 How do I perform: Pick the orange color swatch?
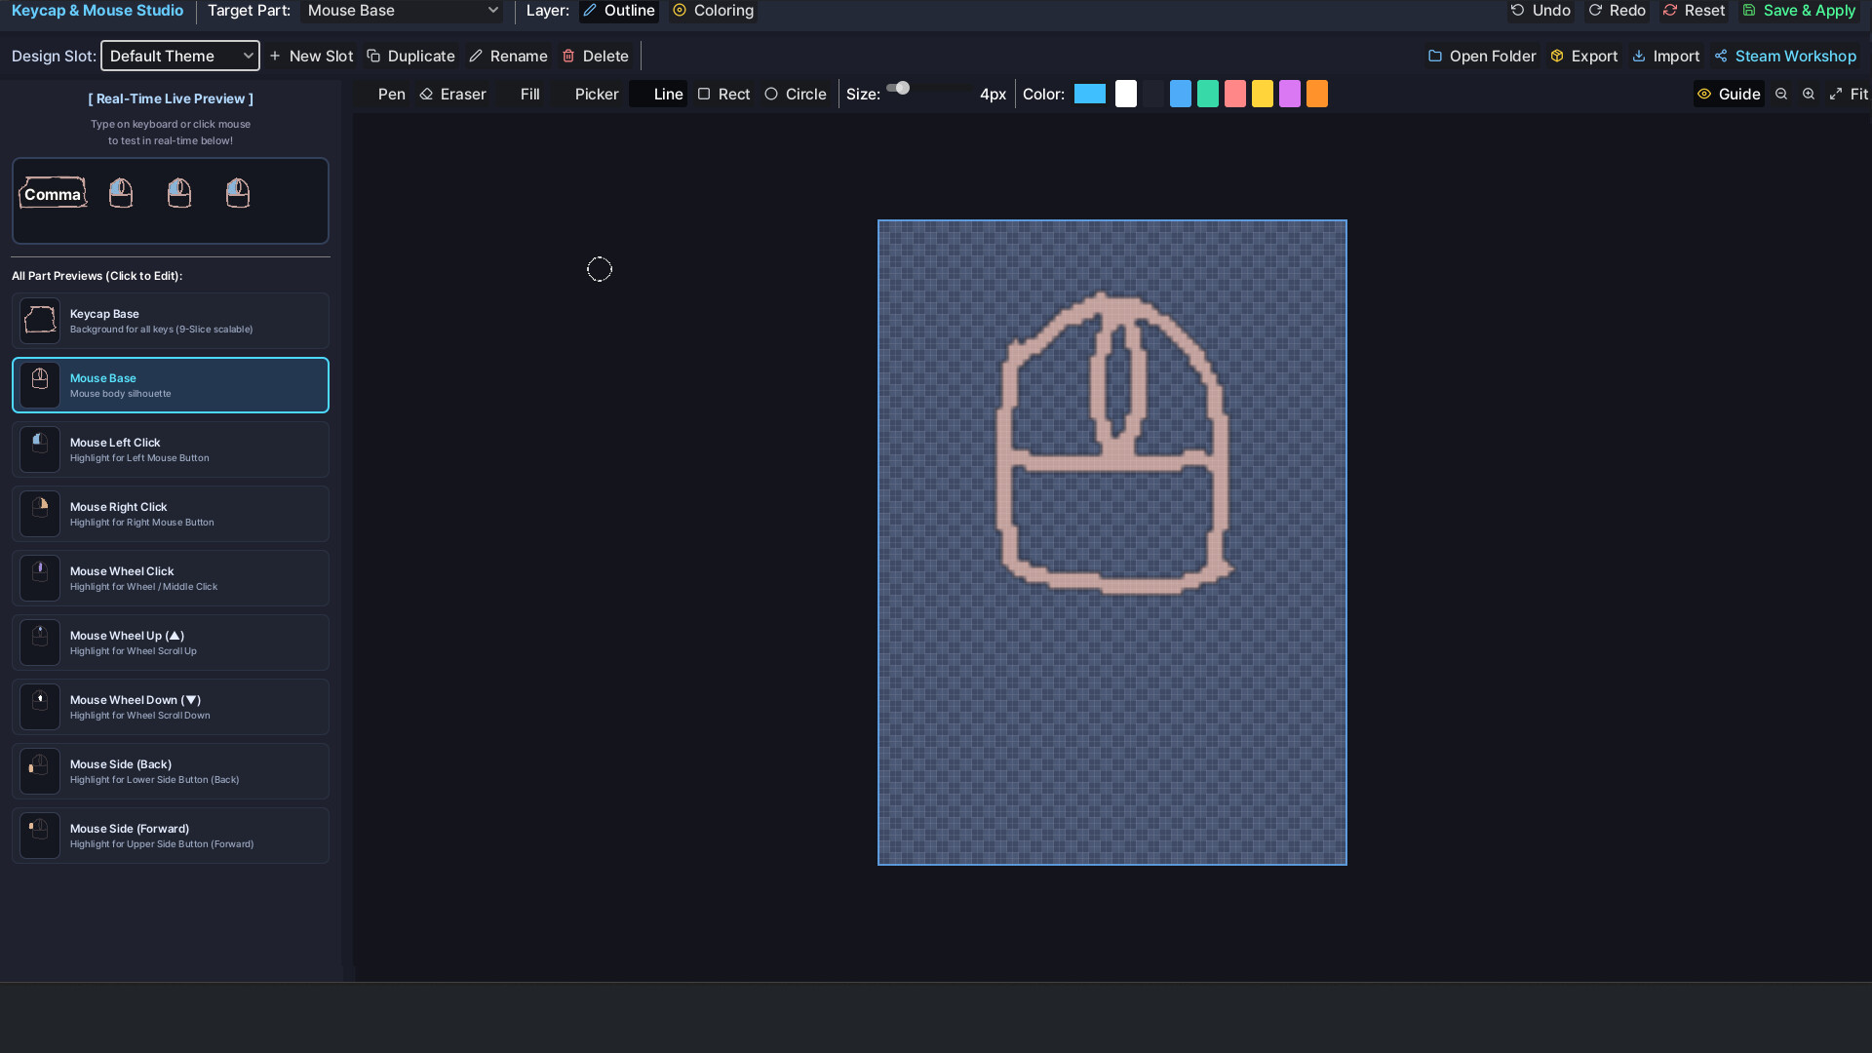pyautogui.click(x=1317, y=95)
